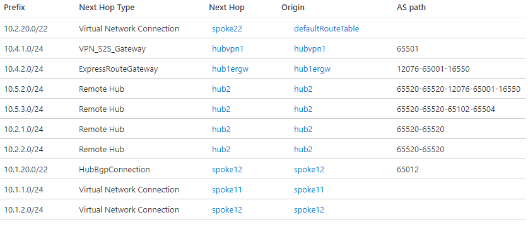Click hubvpn1 in the Next Hop column
Image resolution: width=528 pixels, height=227 pixels.
click(x=228, y=49)
